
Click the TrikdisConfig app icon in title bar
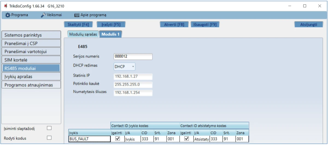pos(5,6)
